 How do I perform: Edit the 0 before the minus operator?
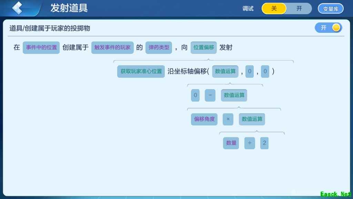[x=195, y=95]
